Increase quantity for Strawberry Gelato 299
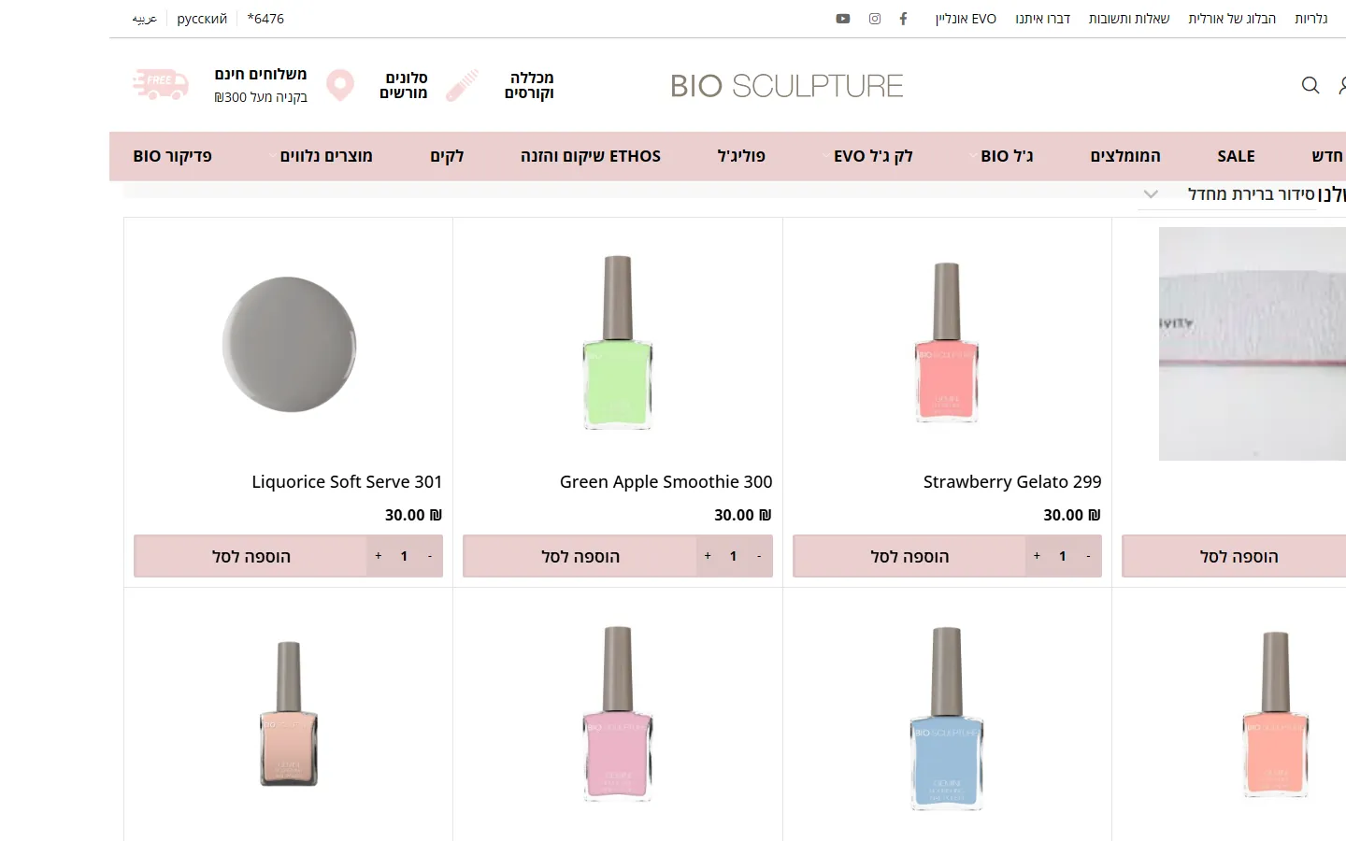1346x841 pixels. tap(1037, 556)
